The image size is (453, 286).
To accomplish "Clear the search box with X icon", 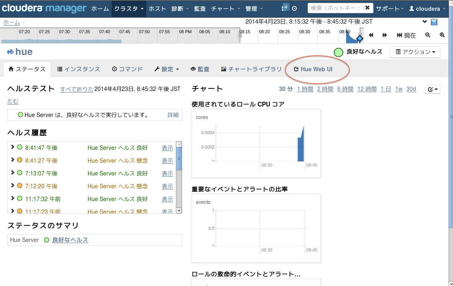I will [x=367, y=8].
